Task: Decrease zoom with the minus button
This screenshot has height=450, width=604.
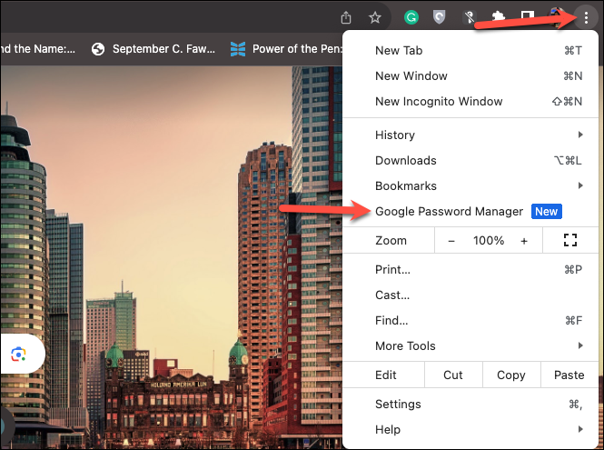Action: [x=451, y=241]
